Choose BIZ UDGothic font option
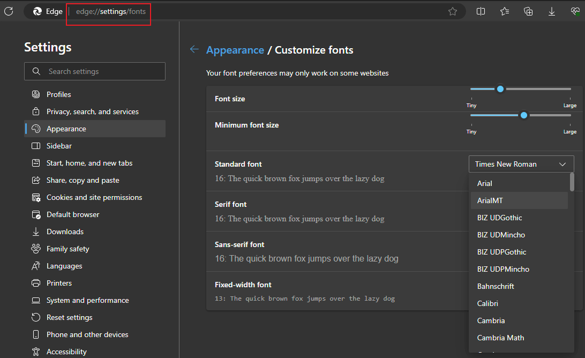The image size is (585, 358). click(519, 218)
